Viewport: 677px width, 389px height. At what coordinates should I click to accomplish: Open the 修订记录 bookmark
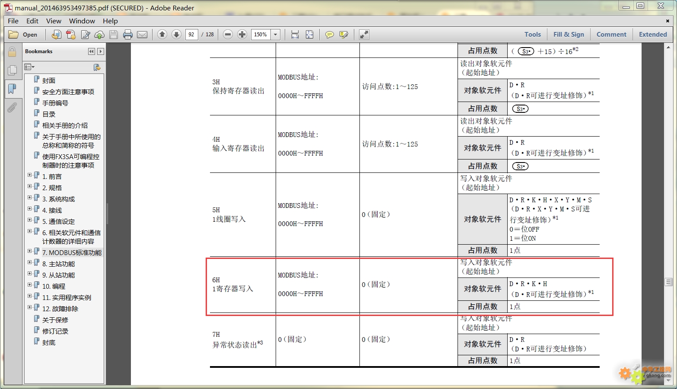tap(55, 331)
